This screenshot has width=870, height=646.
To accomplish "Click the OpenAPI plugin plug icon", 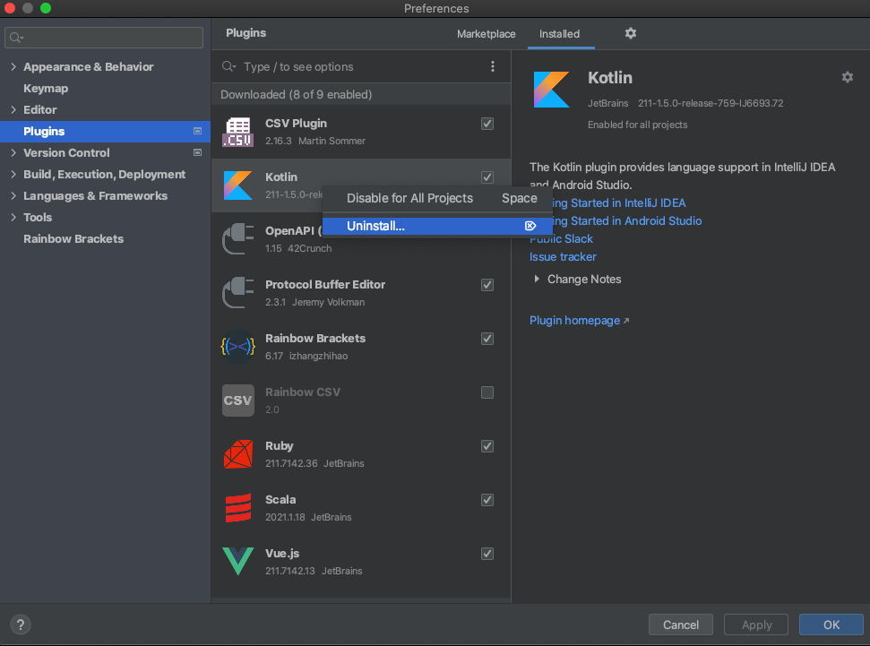I will [x=238, y=239].
